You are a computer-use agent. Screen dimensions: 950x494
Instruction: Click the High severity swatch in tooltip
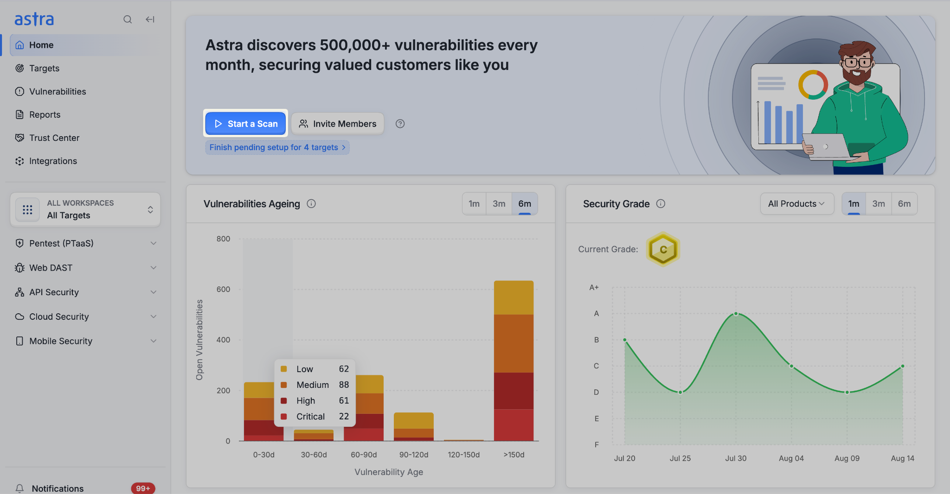pos(284,400)
